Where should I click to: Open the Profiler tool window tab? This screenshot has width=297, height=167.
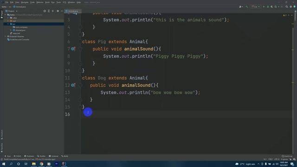pyautogui.click(x=41, y=156)
